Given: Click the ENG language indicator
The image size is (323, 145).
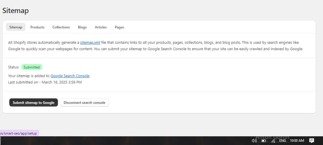Looking at the screenshot, I should tap(282, 141).
